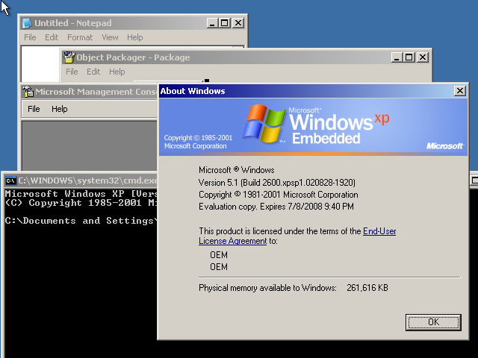Open the Edit menu in Object Packager
478x358 pixels.
coord(93,72)
